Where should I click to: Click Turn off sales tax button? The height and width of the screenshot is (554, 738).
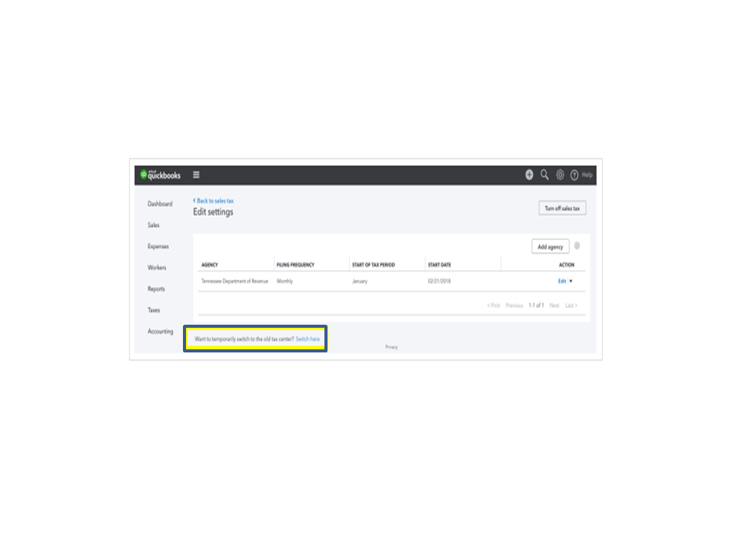pos(563,209)
